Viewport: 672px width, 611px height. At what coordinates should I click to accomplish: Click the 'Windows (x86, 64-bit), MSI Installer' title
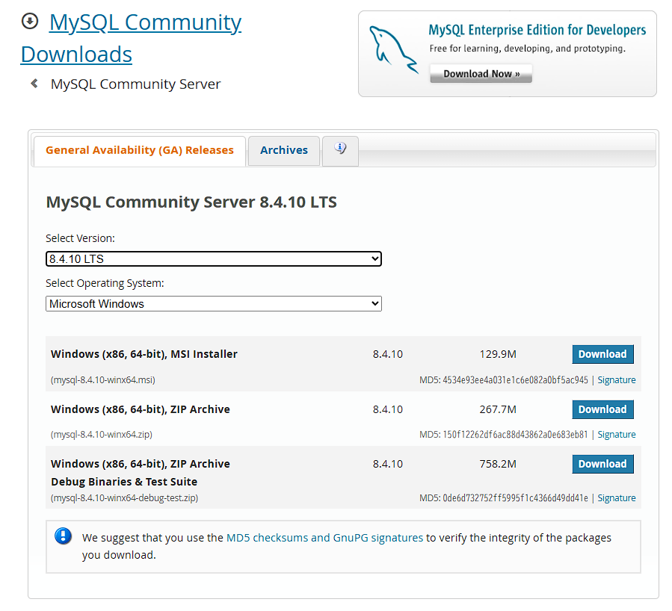tap(144, 354)
